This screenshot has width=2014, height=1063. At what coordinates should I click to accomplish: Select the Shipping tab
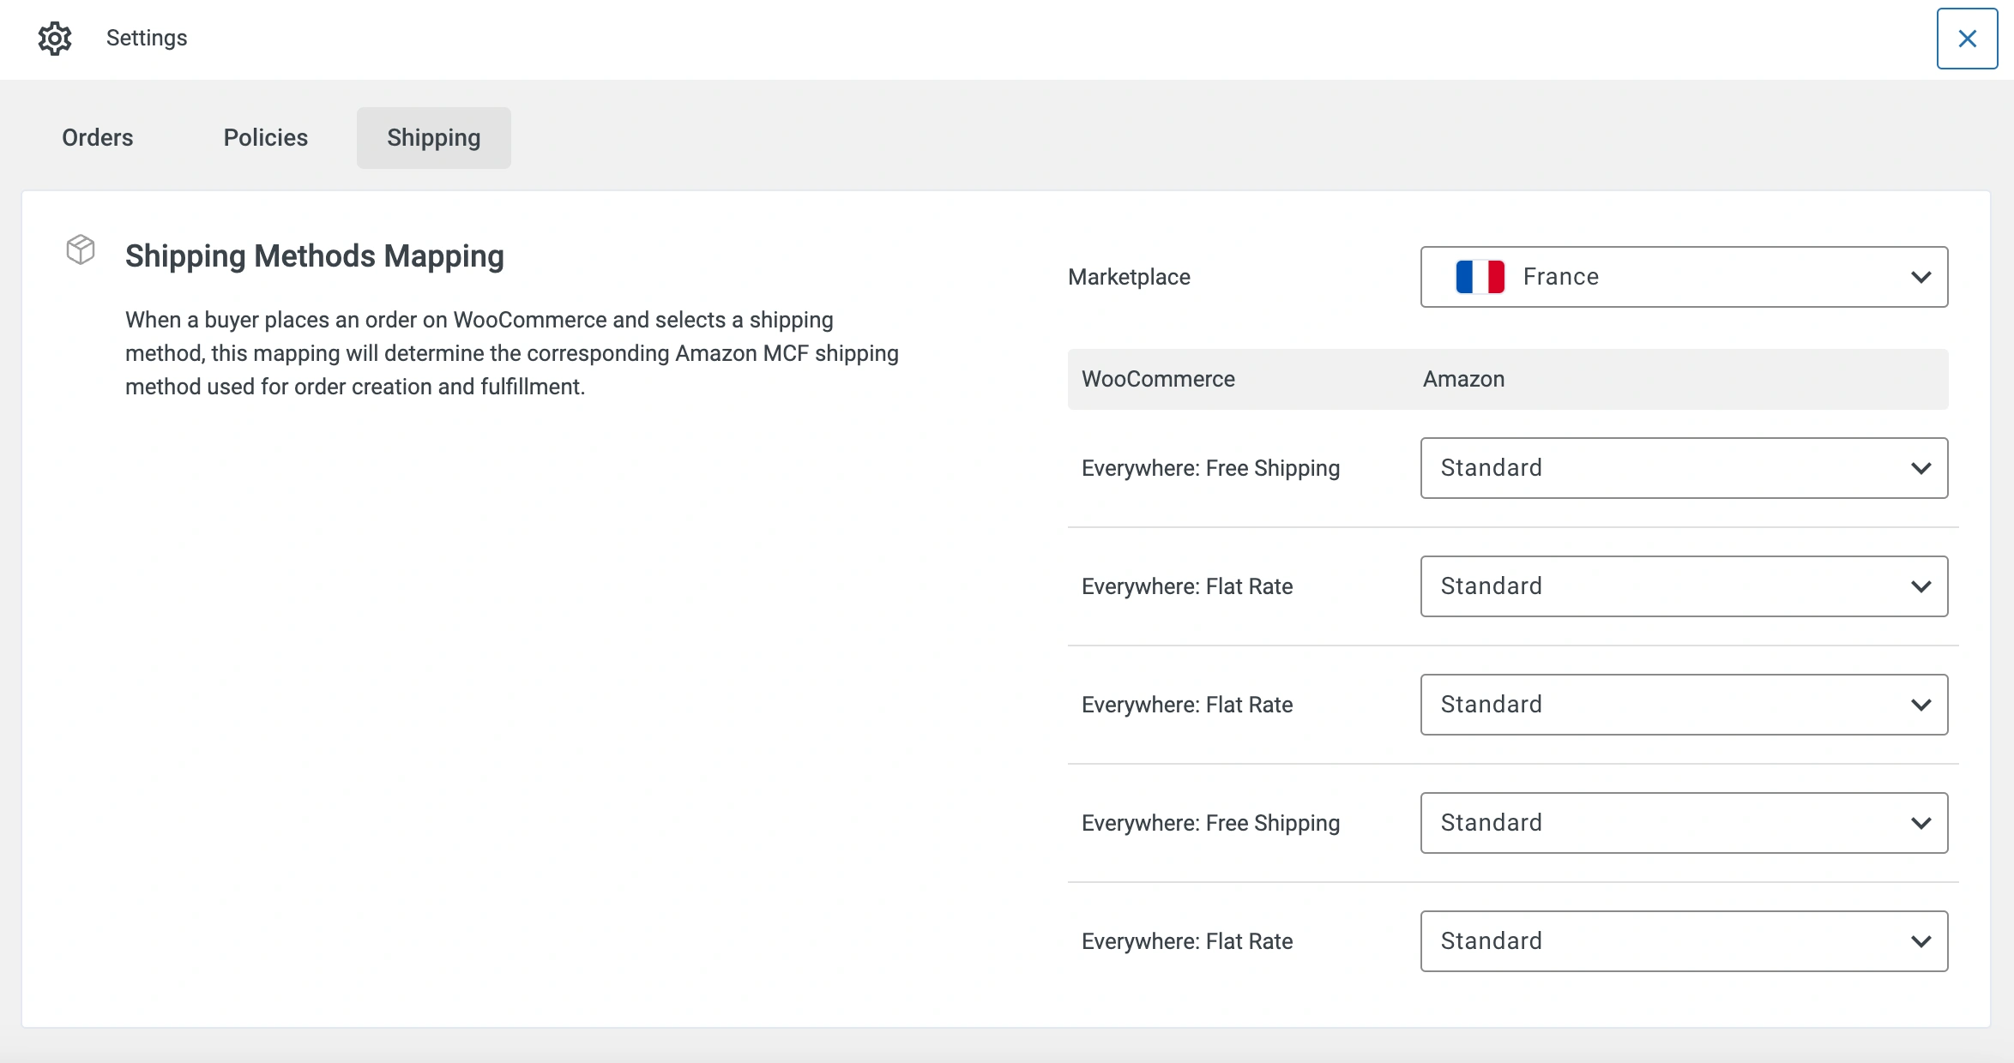(433, 137)
